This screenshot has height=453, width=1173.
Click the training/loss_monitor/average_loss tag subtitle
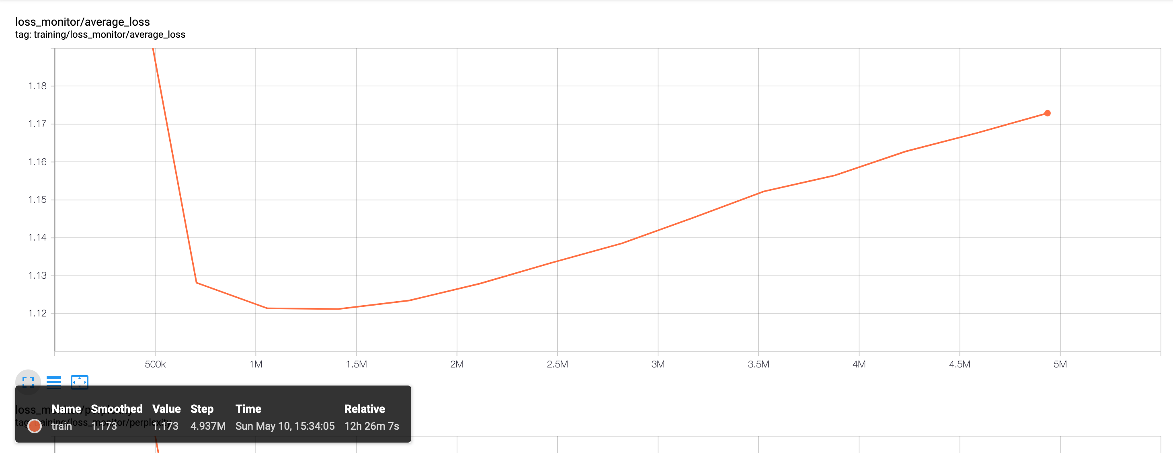click(x=100, y=35)
